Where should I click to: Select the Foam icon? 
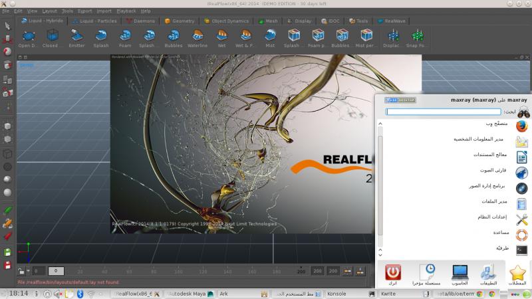coord(125,35)
